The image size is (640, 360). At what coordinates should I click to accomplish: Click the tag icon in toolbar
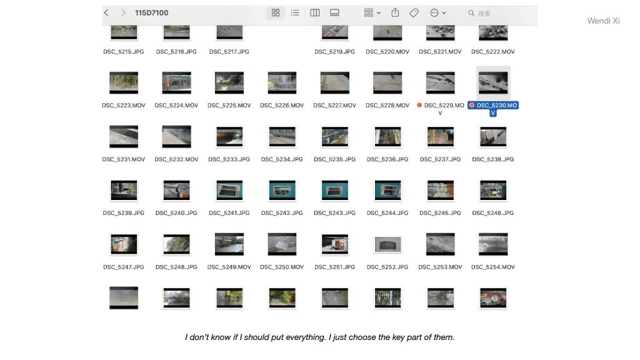click(414, 12)
